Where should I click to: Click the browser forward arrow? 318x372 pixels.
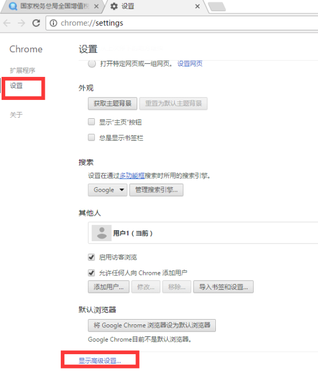pyautogui.click(x=21, y=23)
